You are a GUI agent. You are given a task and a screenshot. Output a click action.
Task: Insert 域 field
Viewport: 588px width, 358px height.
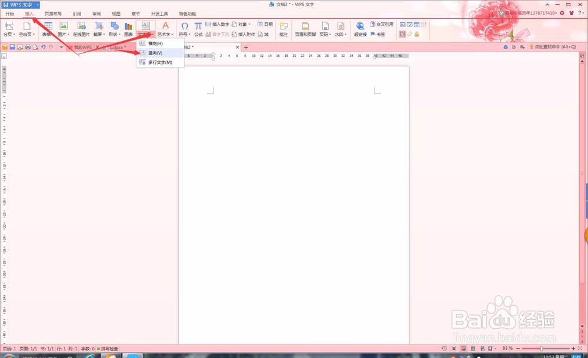[263, 34]
